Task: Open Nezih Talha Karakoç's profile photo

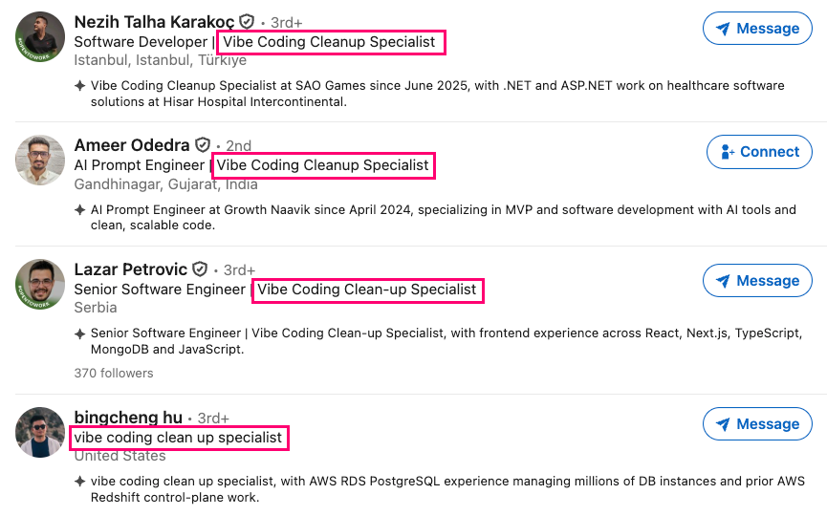Action: (x=40, y=37)
